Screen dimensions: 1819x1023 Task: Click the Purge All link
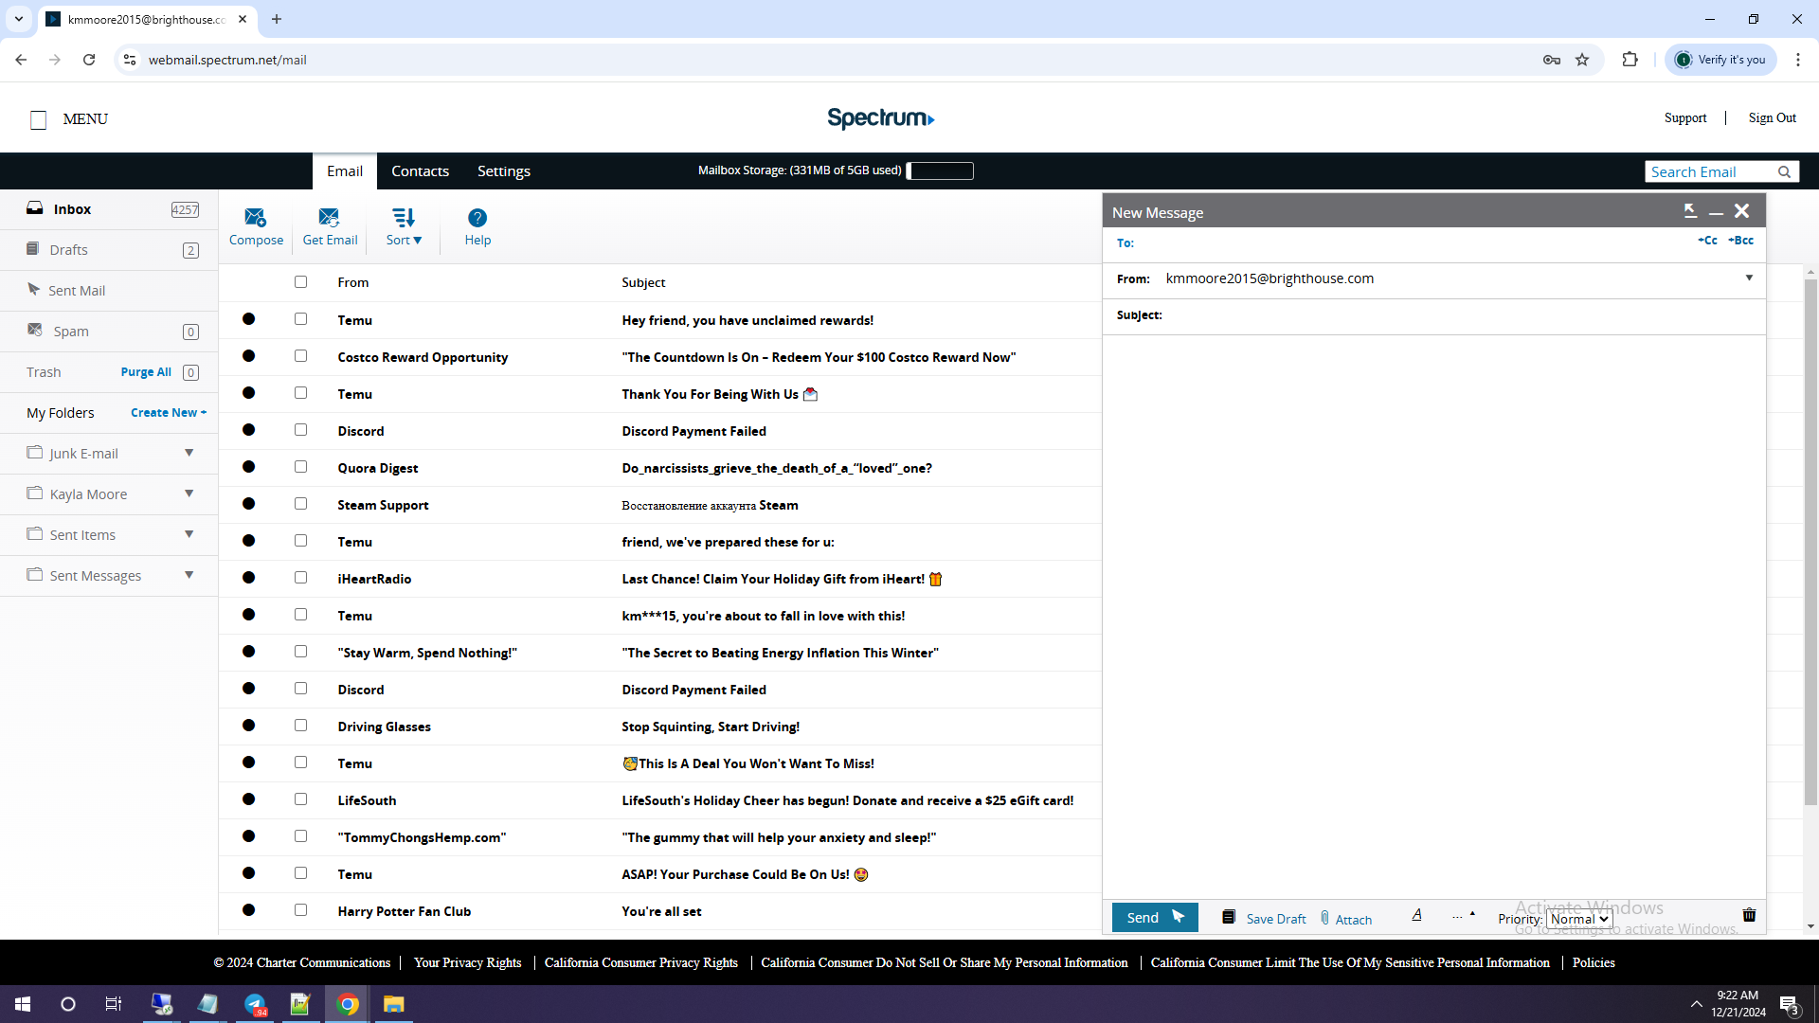pyautogui.click(x=146, y=372)
